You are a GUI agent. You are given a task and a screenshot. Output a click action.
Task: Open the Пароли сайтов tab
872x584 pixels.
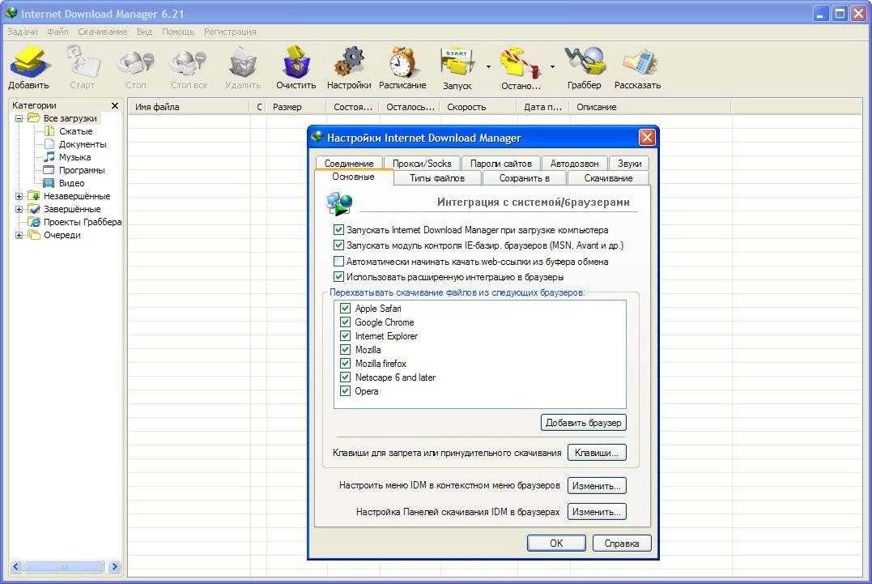coord(501,163)
